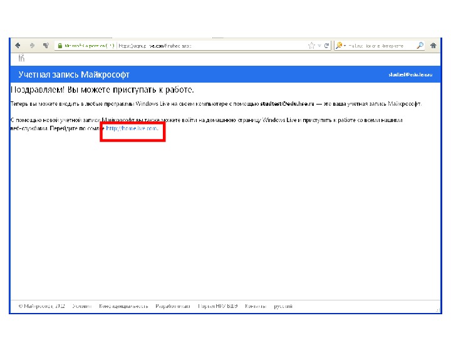The height and width of the screenshot is (338, 451).
Task: Change the language via the 'русский' footer link
Action: coord(283,306)
